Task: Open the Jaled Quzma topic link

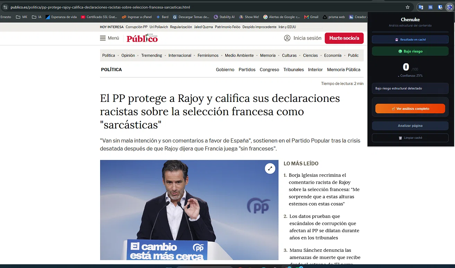Action: click(203, 27)
